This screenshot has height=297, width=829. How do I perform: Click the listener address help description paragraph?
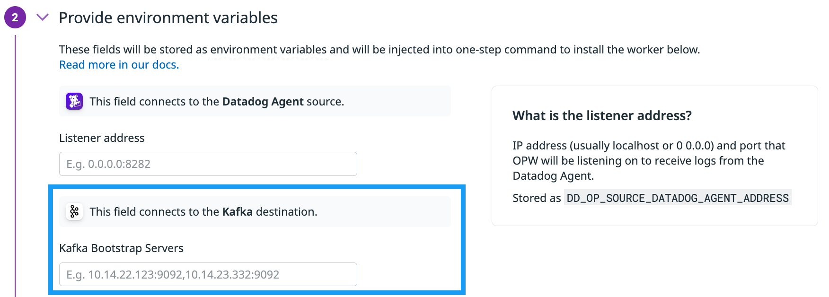coord(648,161)
